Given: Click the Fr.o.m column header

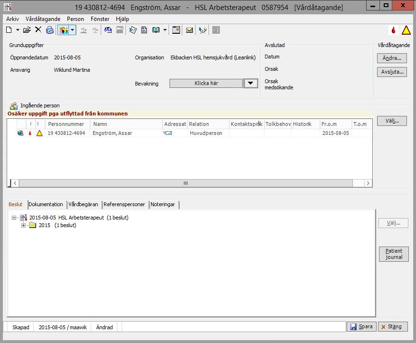Looking at the screenshot, I should tap(336, 124).
